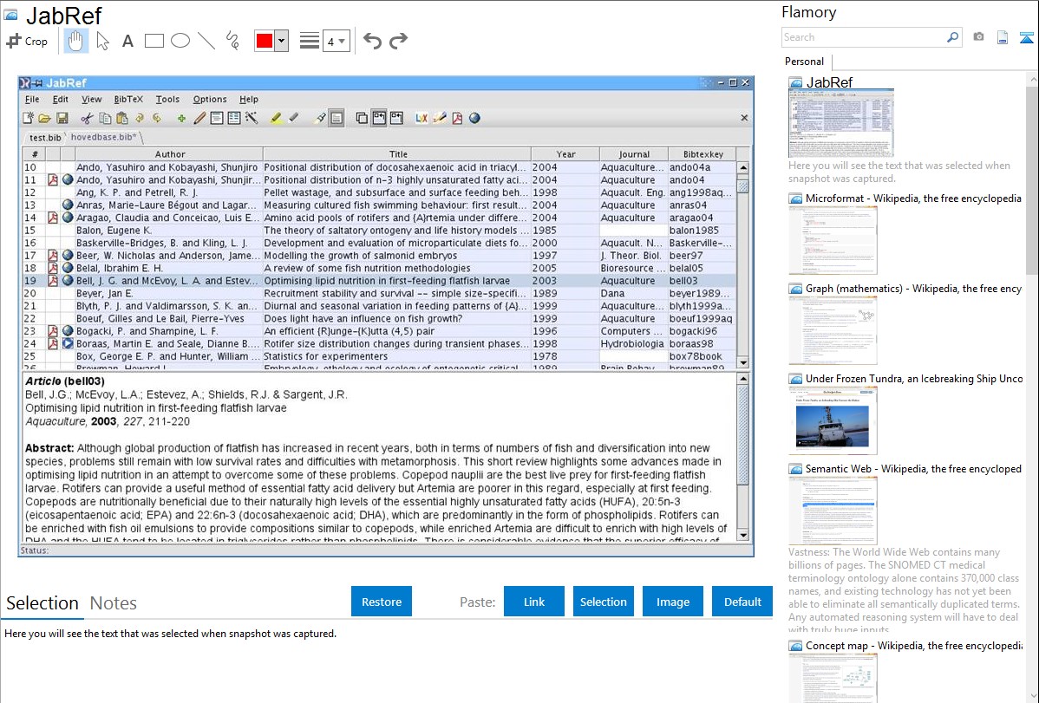
Task: Click the page icon beside the camera
Action: pos(1003,37)
